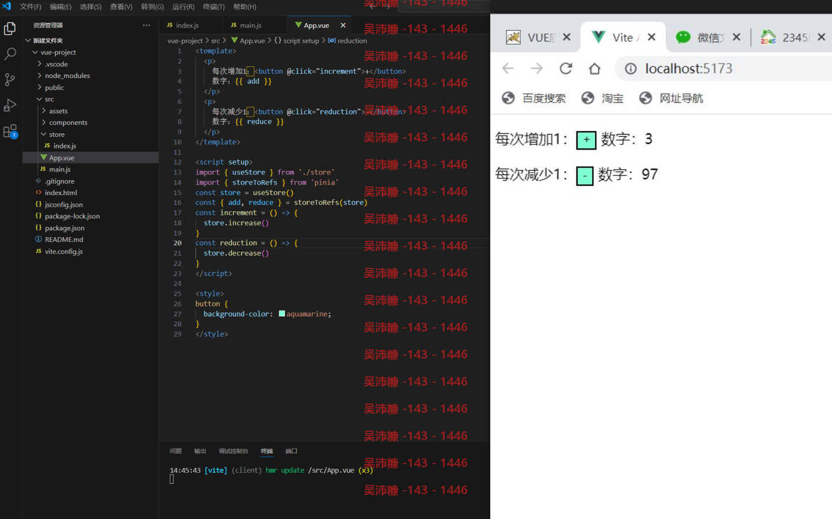
Task: Select App.vue in file explorer
Action: click(91, 158)
